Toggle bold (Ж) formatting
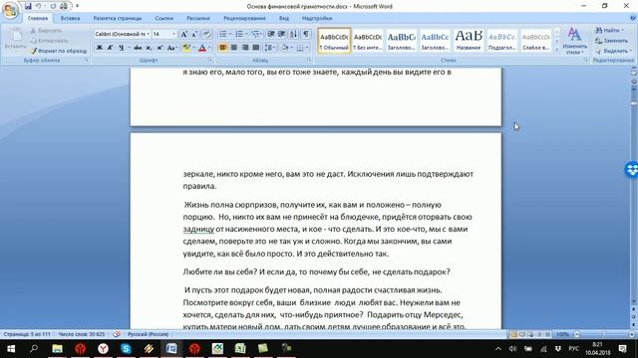 (x=100, y=48)
